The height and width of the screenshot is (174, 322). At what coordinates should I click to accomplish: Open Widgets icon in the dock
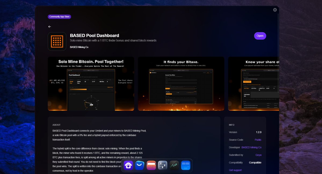(x=186, y=165)
